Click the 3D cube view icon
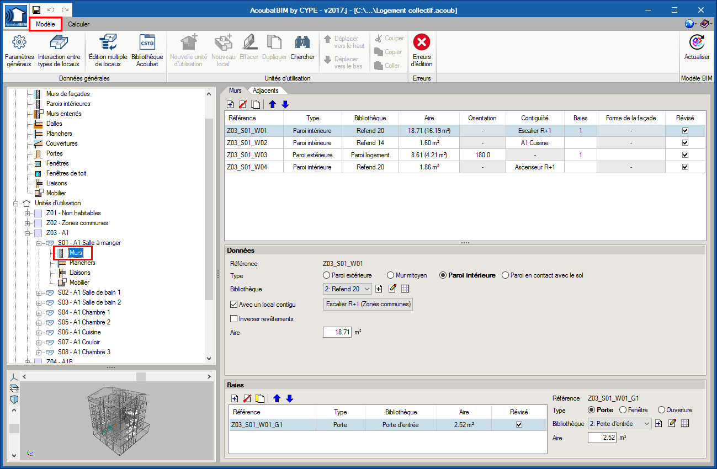The image size is (717, 469). (x=14, y=399)
